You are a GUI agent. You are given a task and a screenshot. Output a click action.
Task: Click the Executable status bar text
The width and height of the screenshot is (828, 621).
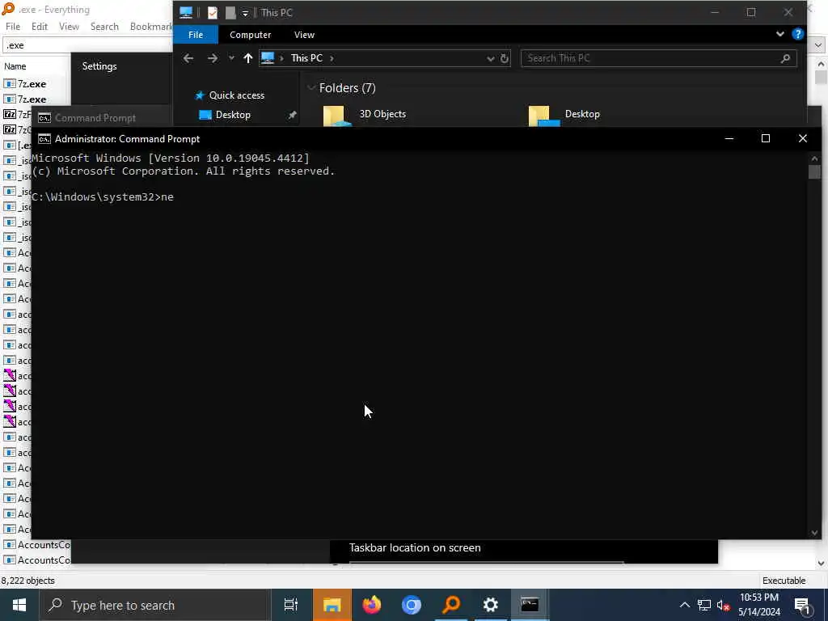[x=784, y=581]
